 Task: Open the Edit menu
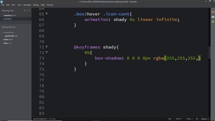[x=8, y=5]
